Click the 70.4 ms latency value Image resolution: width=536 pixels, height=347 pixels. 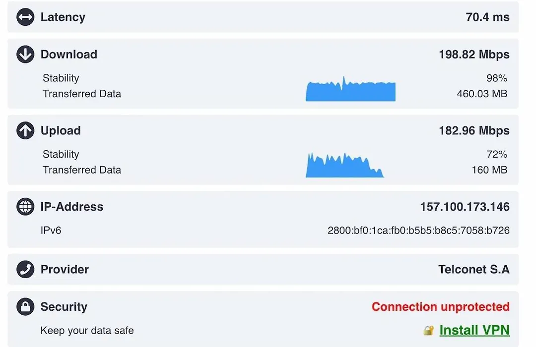click(487, 17)
